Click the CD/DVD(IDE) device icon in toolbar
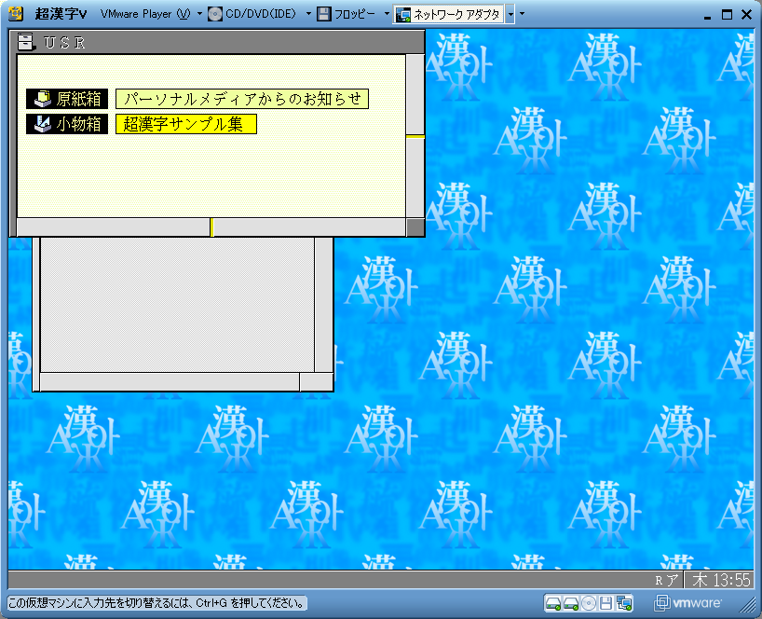The image size is (762, 619). tap(215, 14)
